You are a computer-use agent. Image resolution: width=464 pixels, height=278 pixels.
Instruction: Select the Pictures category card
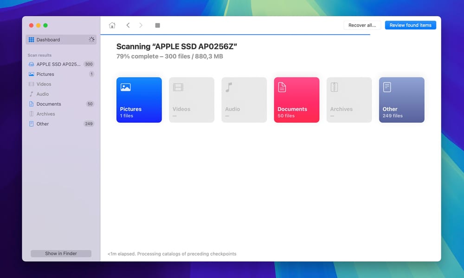(139, 99)
